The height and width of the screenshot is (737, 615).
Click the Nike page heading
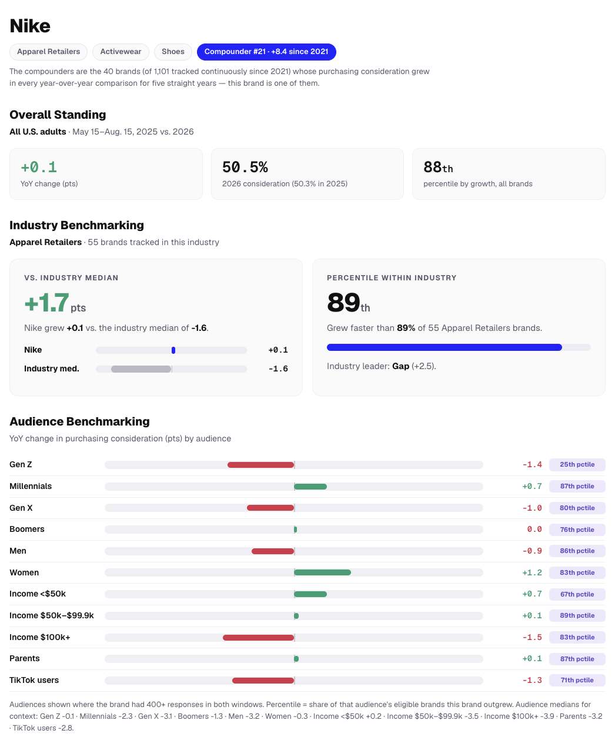click(30, 26)
